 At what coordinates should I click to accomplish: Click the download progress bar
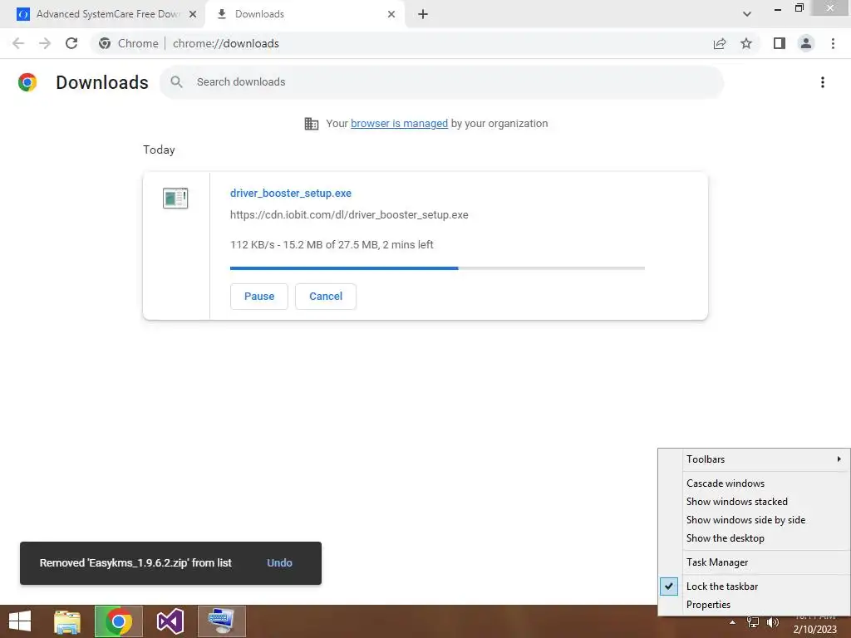[437, 268]
